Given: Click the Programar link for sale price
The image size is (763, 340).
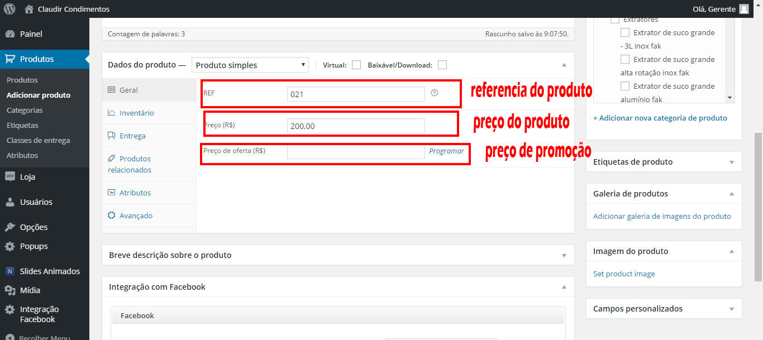Looking at the screenshot, I should pyautogui.click(x=446, y=151).
